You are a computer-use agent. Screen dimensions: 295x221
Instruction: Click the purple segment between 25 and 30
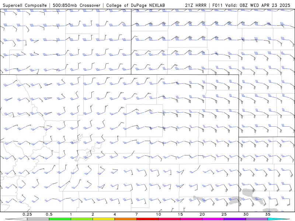click(235, 219)
